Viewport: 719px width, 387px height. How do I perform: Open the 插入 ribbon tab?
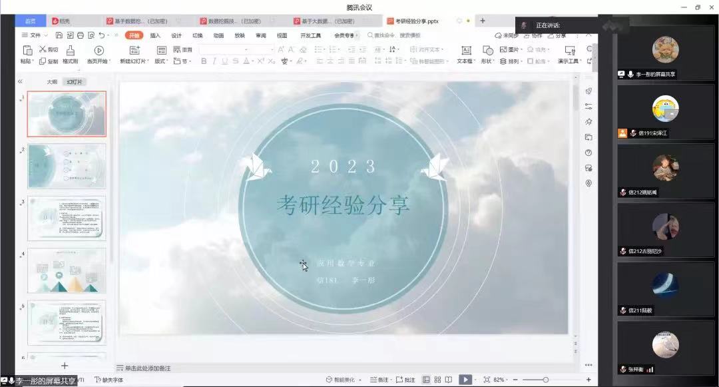point(155,35)
